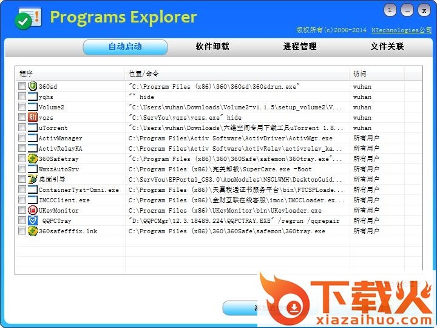The height and width of the screenshot is (328, 437).
Task: Select the 360sdrun.exe path cell
Action: [x=214, y=86]
